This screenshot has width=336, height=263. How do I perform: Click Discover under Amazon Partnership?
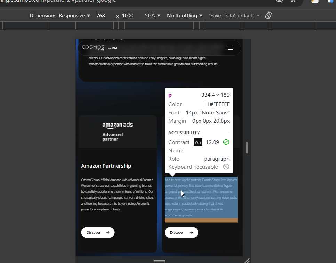[x=98, y=232]
